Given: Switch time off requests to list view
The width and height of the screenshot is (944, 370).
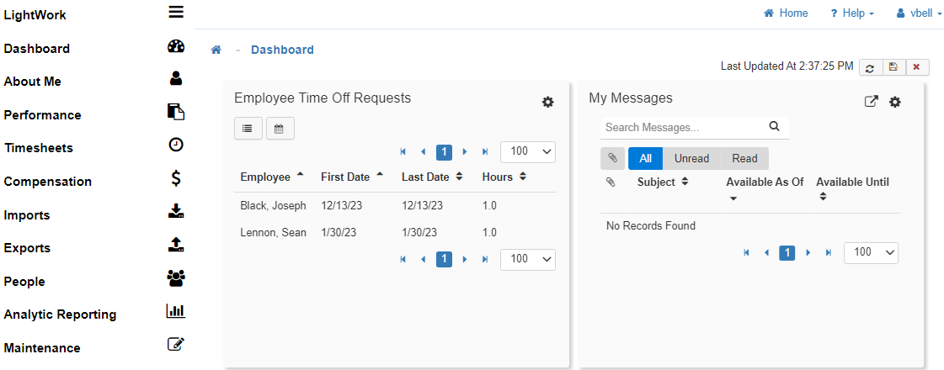Looking at the screenshot, I should coord(248,129).
